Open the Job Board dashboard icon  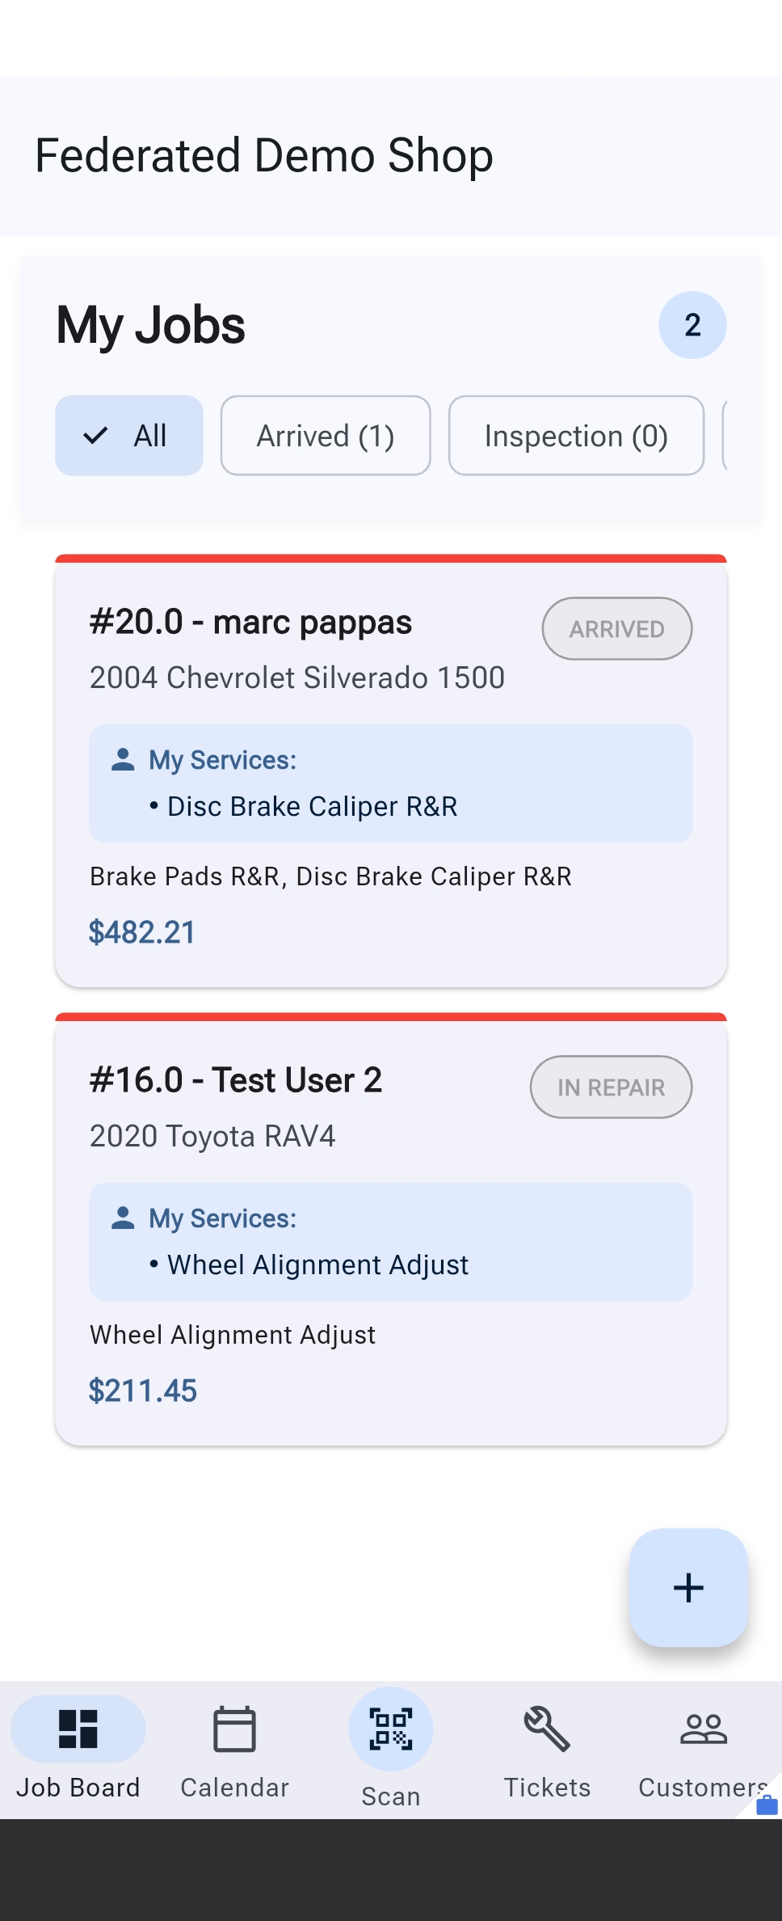(x=78, y=1729)
